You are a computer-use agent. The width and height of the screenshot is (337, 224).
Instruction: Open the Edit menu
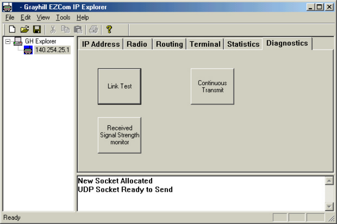coord(25,17)
